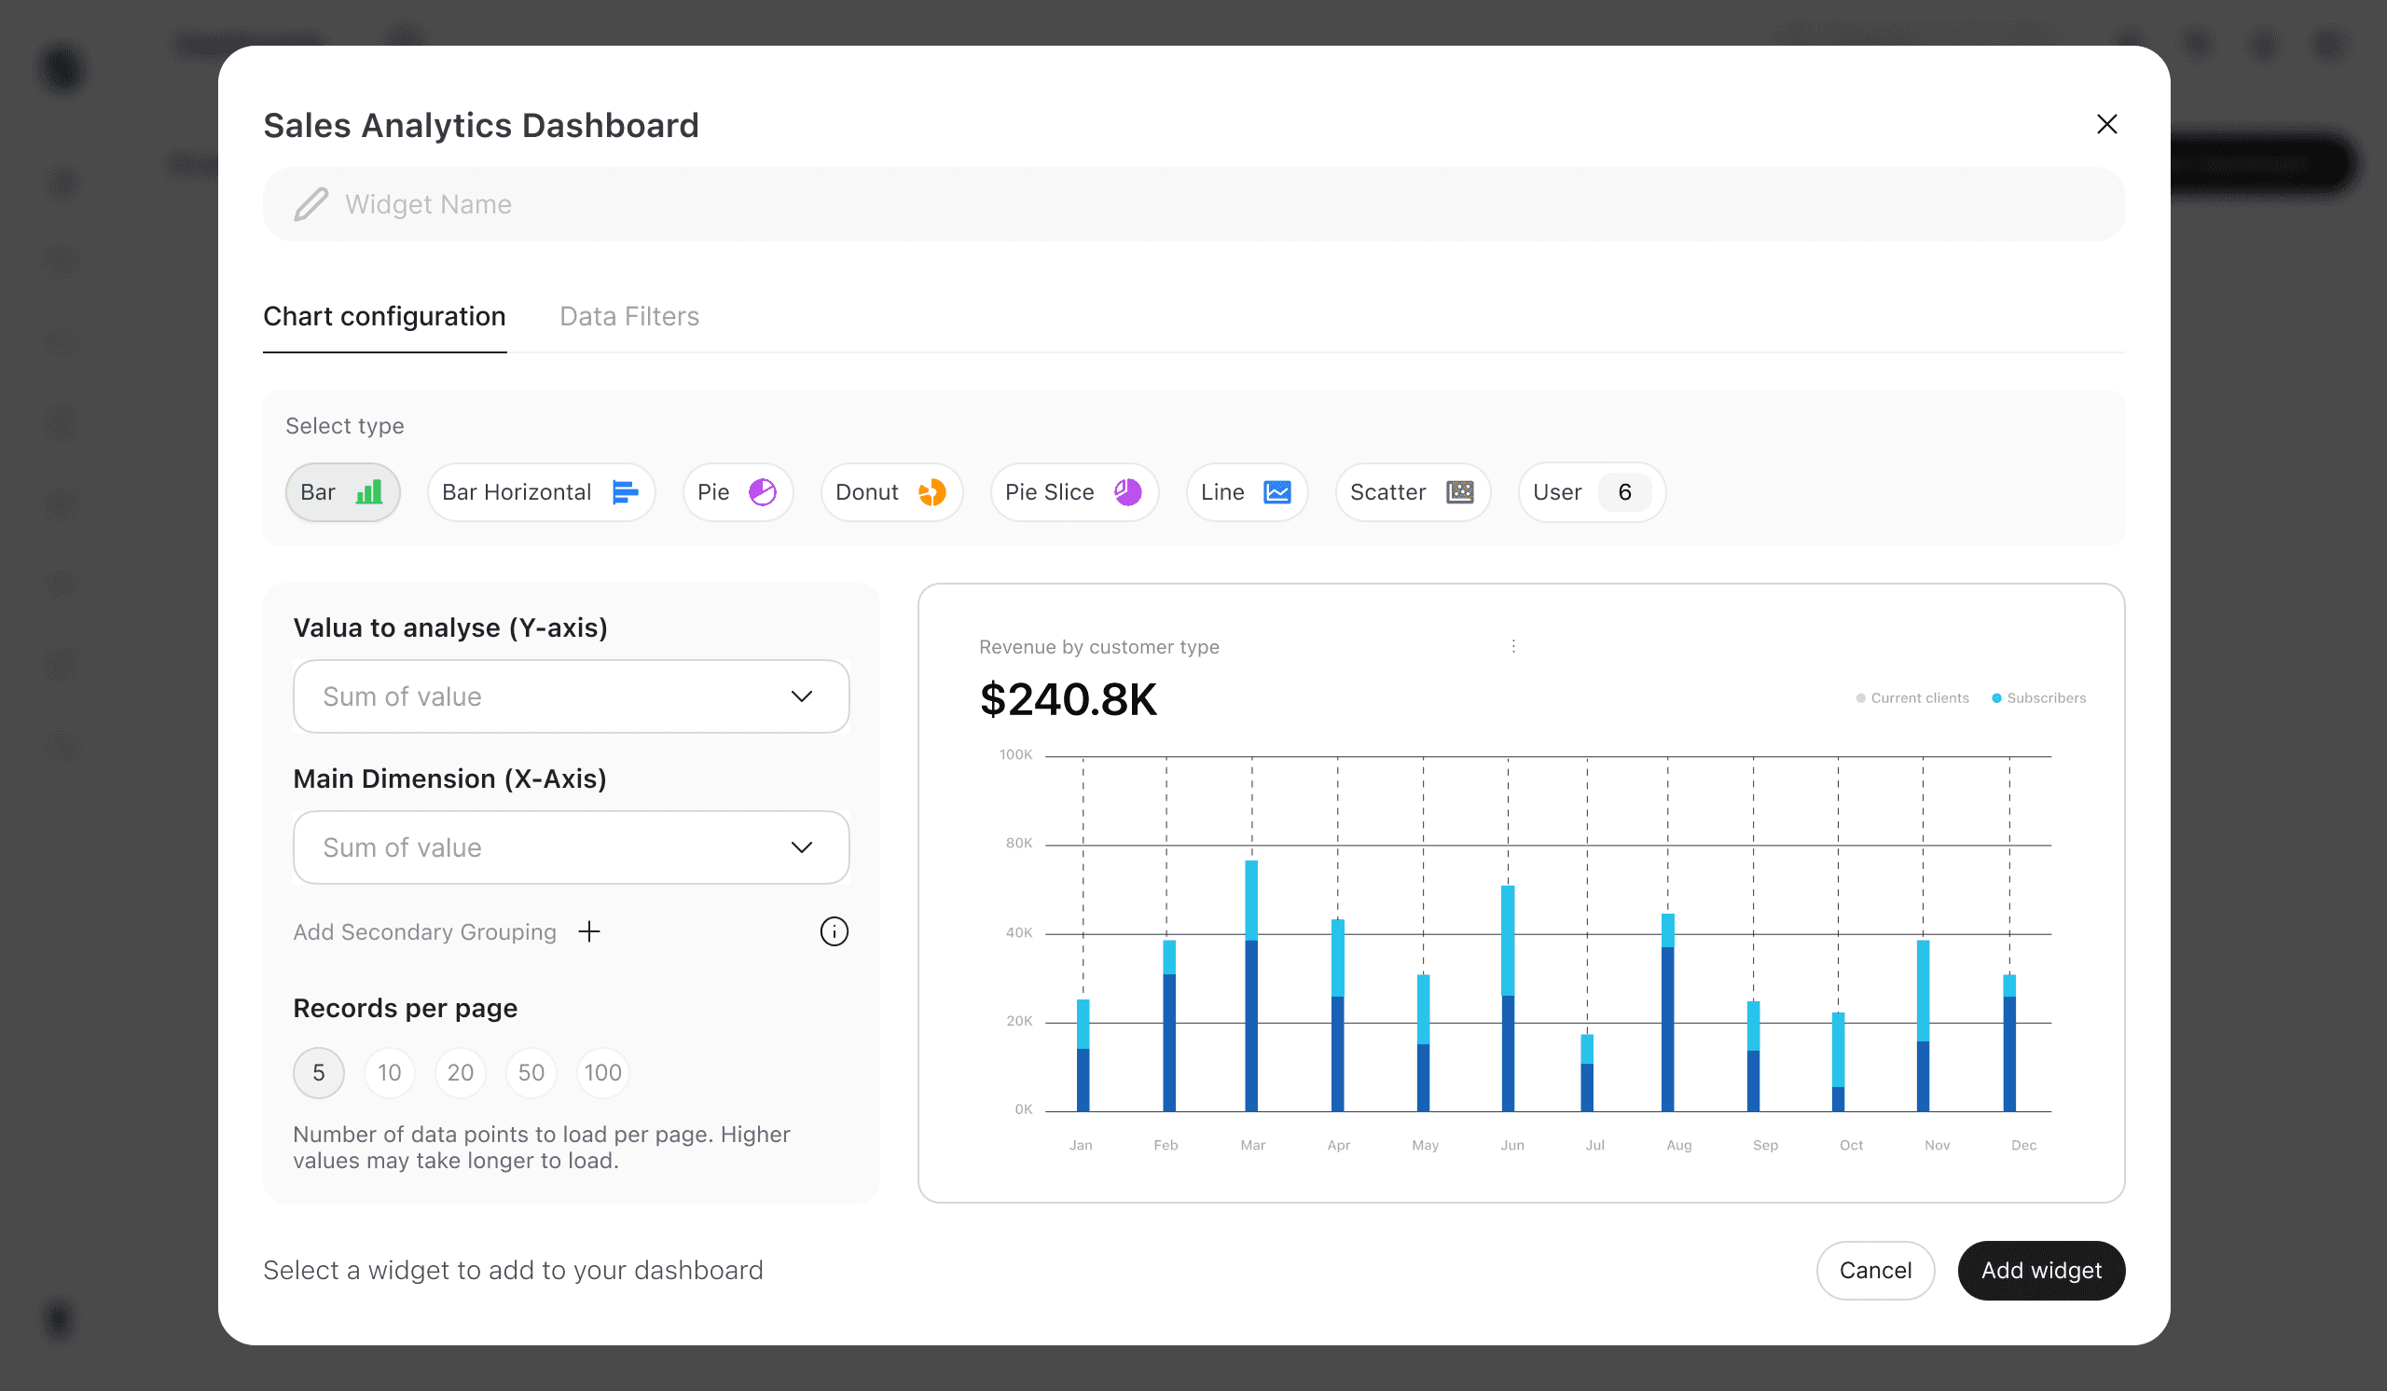Select the Donut chart icon

click(932, 492)
